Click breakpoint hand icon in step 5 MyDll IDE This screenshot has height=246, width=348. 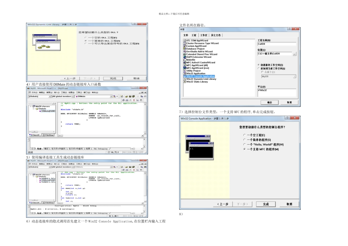[141, 170]
